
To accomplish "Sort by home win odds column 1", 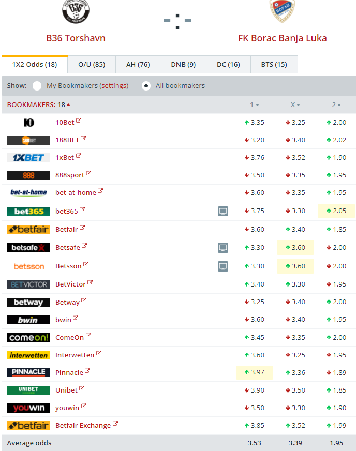I will click(x=255, y=105).
